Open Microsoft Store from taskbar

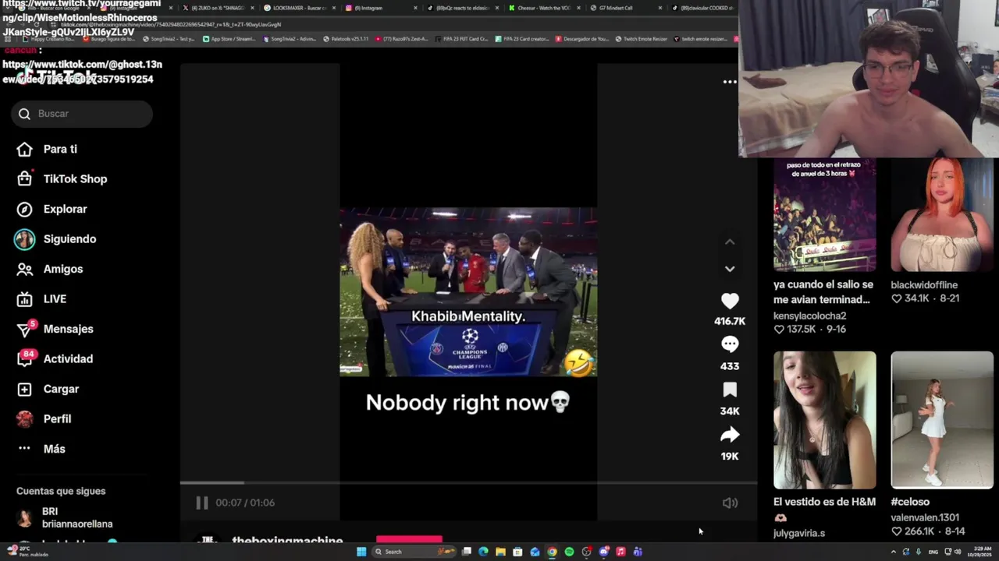tap(517, 552)
